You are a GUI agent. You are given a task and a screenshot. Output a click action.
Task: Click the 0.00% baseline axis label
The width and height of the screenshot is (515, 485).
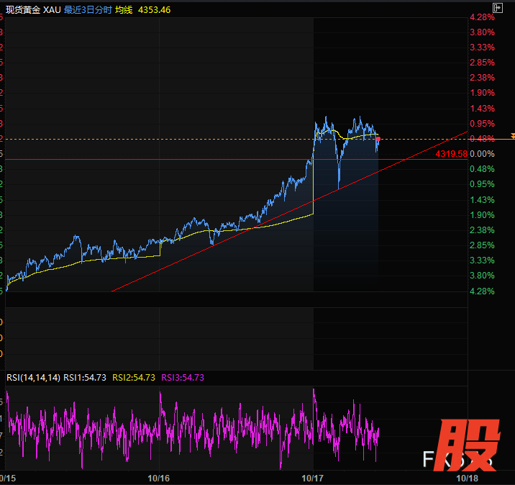481,153
